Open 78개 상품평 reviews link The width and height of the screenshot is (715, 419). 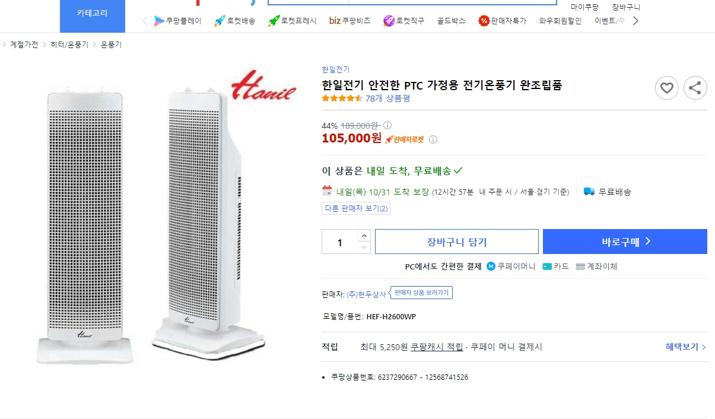[x=387, y=99]
